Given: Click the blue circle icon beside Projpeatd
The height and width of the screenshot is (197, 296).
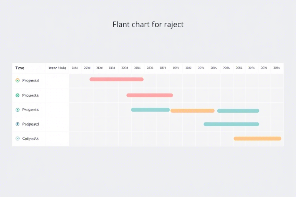Looking at the screenshot, I should coord(18,124).
